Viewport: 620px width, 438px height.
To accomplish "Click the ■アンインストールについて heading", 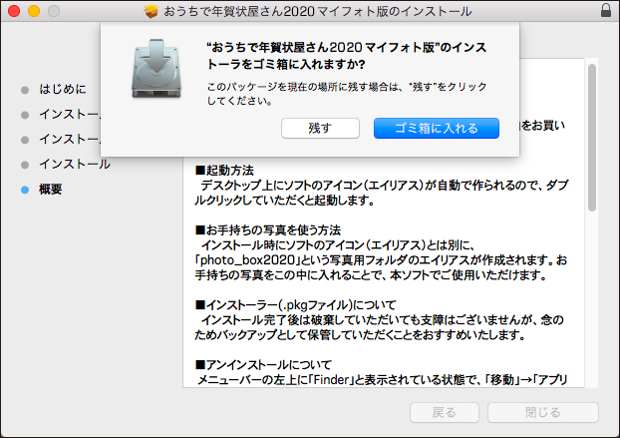I will 263,364.
